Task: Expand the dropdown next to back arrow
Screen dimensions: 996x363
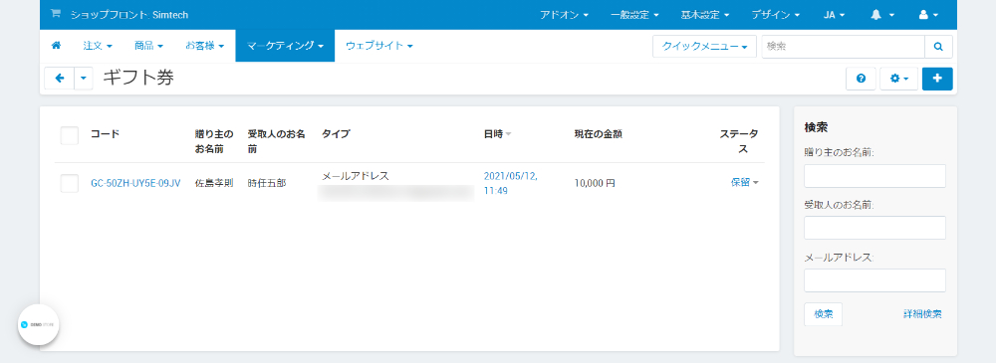Action: (x=84, y=79)
